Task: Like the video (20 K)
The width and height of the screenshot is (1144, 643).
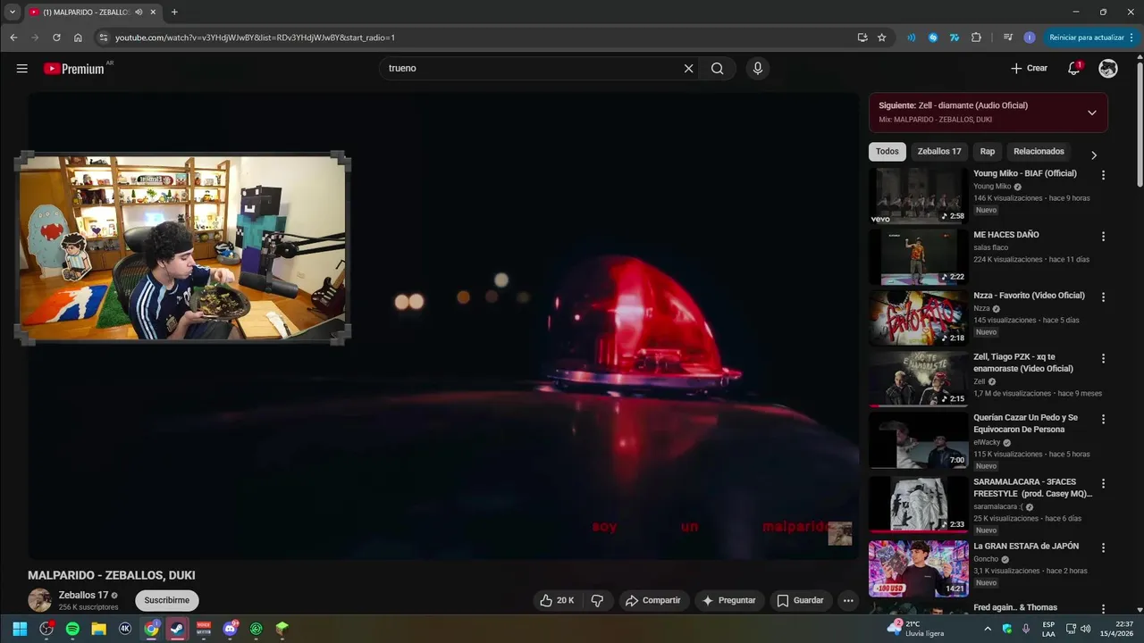Action: tap(558, 600)
